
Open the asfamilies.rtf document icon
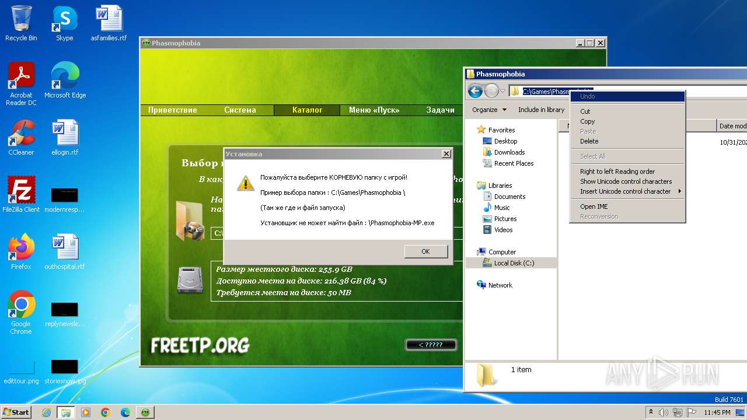click(109, 23)
